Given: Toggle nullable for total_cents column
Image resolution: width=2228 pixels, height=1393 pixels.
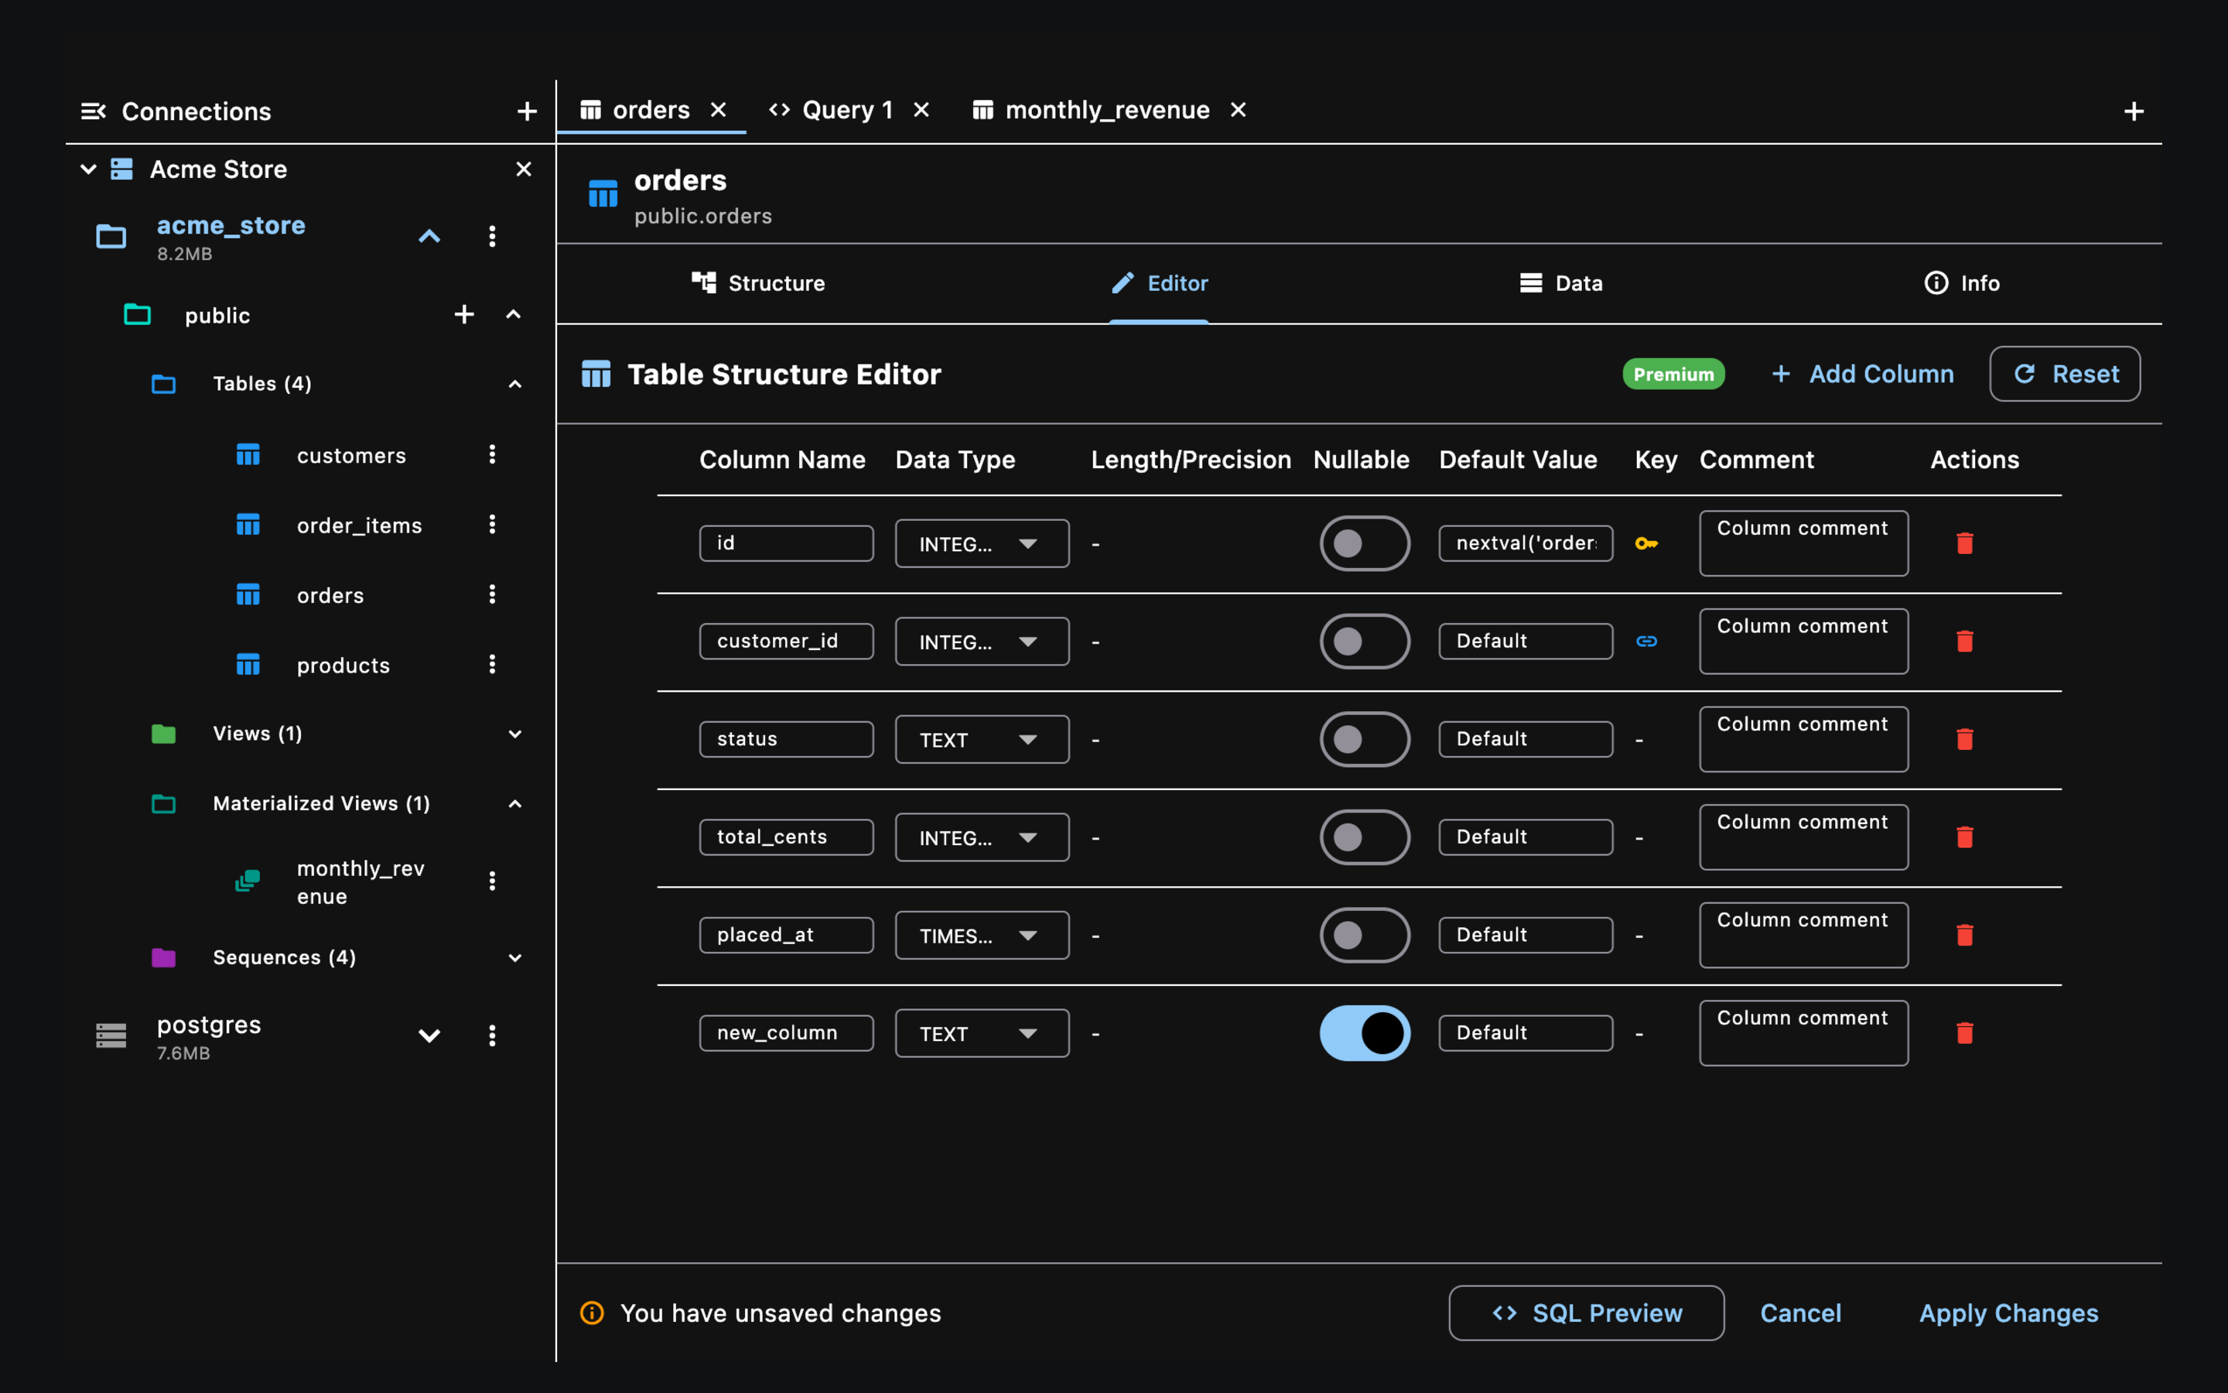Looking at the screenshot, I should tap(1365, 837).
